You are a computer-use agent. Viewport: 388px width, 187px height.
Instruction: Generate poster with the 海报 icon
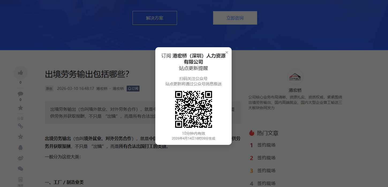[x=20, y=180]
